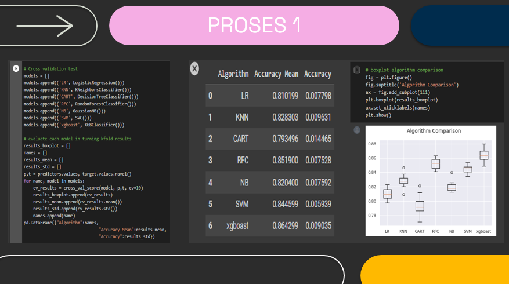Screen dimensions: 509x284
Task: Click the output avatar icon beside chart
Action: point(357,130)
